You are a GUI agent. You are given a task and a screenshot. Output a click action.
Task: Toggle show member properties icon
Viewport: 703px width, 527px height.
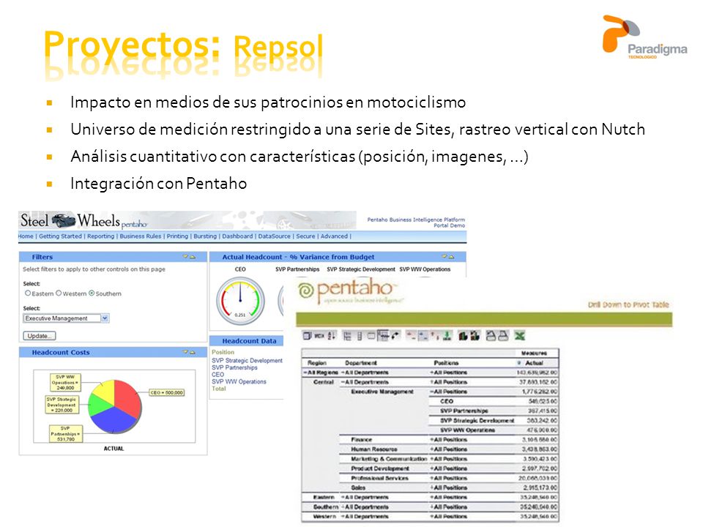[x=371, y=336]
